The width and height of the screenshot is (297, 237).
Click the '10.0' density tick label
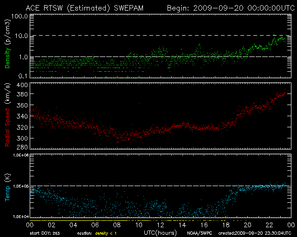21,36
